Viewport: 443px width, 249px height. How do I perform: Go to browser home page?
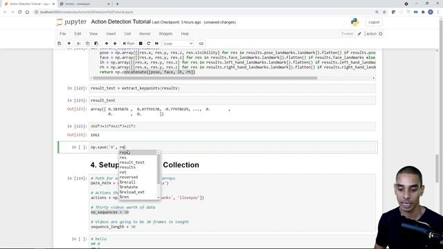coord(27,12)
